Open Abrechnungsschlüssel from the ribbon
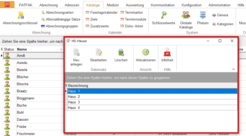The width and height of the screenshot is (246, 136). [x=20, y=16]
